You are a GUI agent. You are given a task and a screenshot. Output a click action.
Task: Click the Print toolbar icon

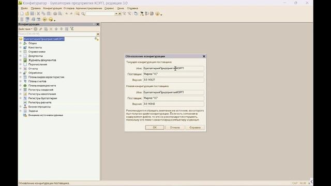click(55, 14)
